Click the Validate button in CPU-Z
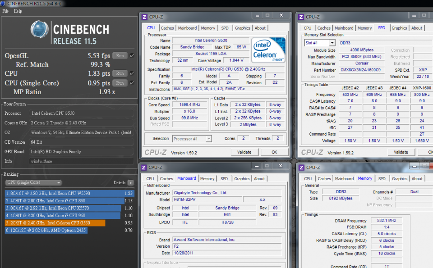Screen dimensions: 433x268 [x=244, y=152]
